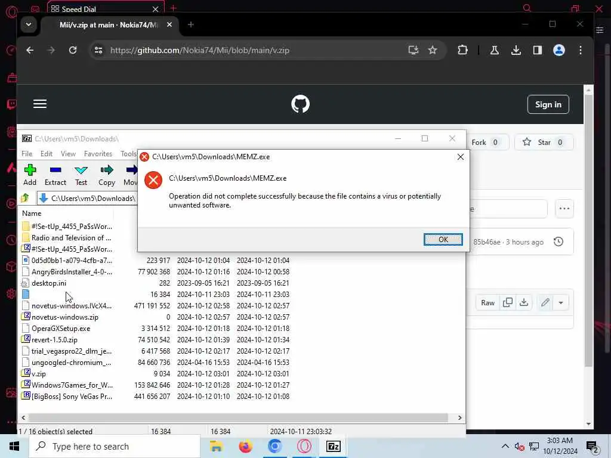View commit history clock icon
Screen dimensions: 611x458
558,242
